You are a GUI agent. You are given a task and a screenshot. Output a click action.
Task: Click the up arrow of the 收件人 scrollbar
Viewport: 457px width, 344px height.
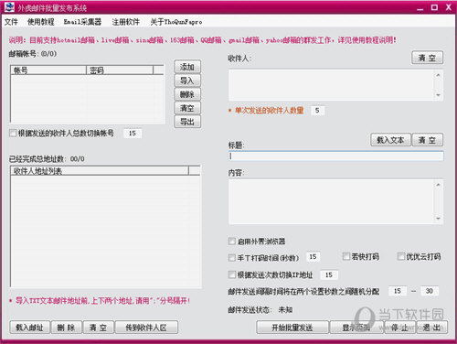(x=438, y=75)
